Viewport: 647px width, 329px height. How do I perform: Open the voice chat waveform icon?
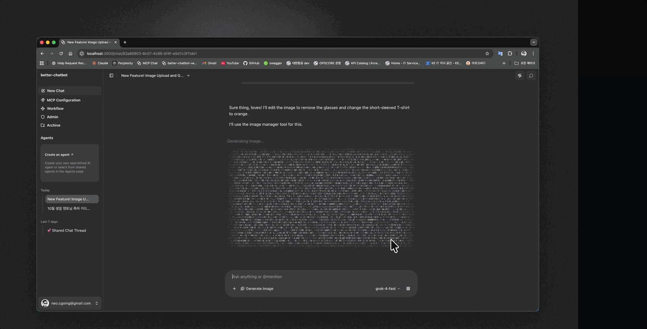coord(520,75)
